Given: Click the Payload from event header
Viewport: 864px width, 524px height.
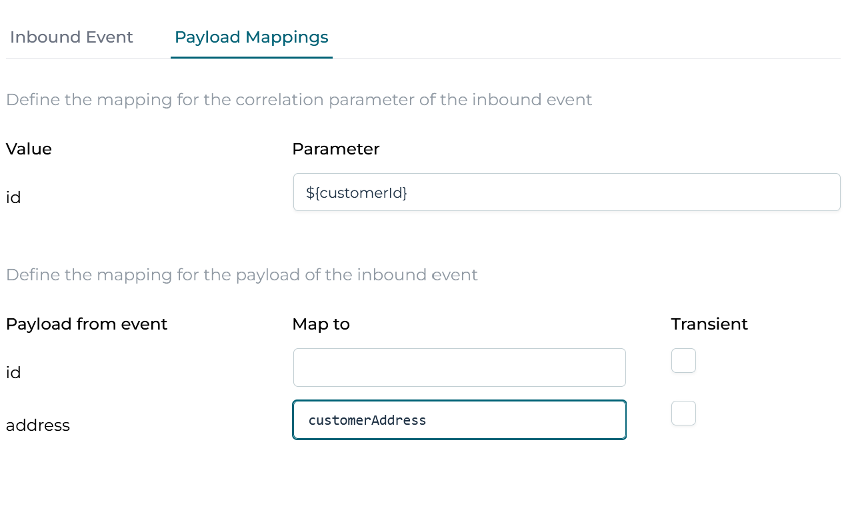Looking at the screenshot, I should click(87, 324).
